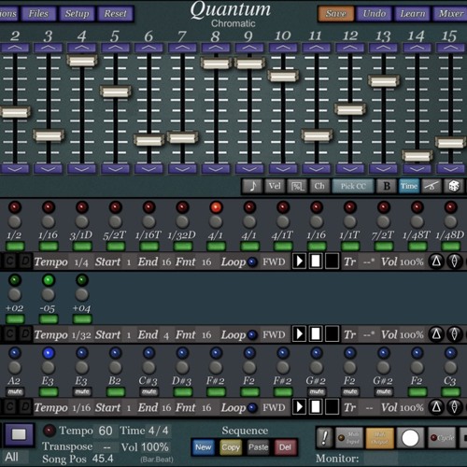Select the note mode icon
467x467 pixels.
pyautogui.click(x=252, y=186)
